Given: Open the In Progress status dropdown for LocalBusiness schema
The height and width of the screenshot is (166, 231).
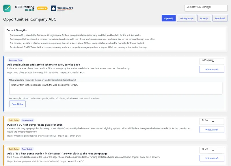Looking at the screenshot, I should [x=212, y=61].
